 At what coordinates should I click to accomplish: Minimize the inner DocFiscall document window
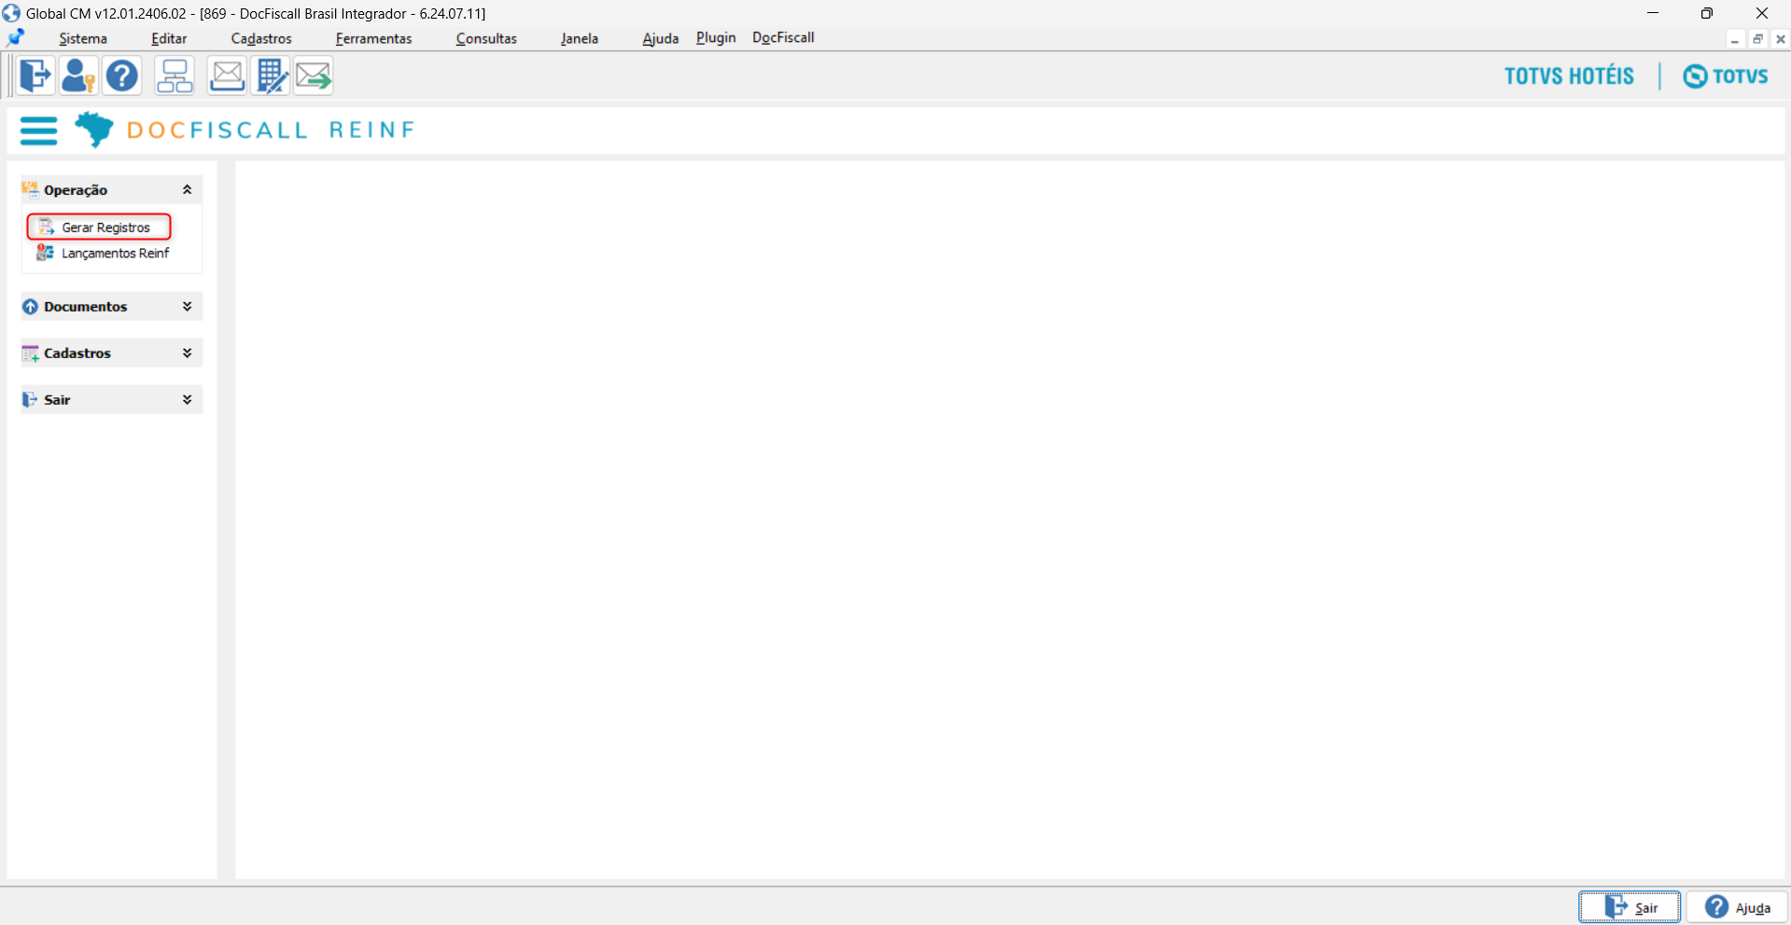click(1734, 39)
